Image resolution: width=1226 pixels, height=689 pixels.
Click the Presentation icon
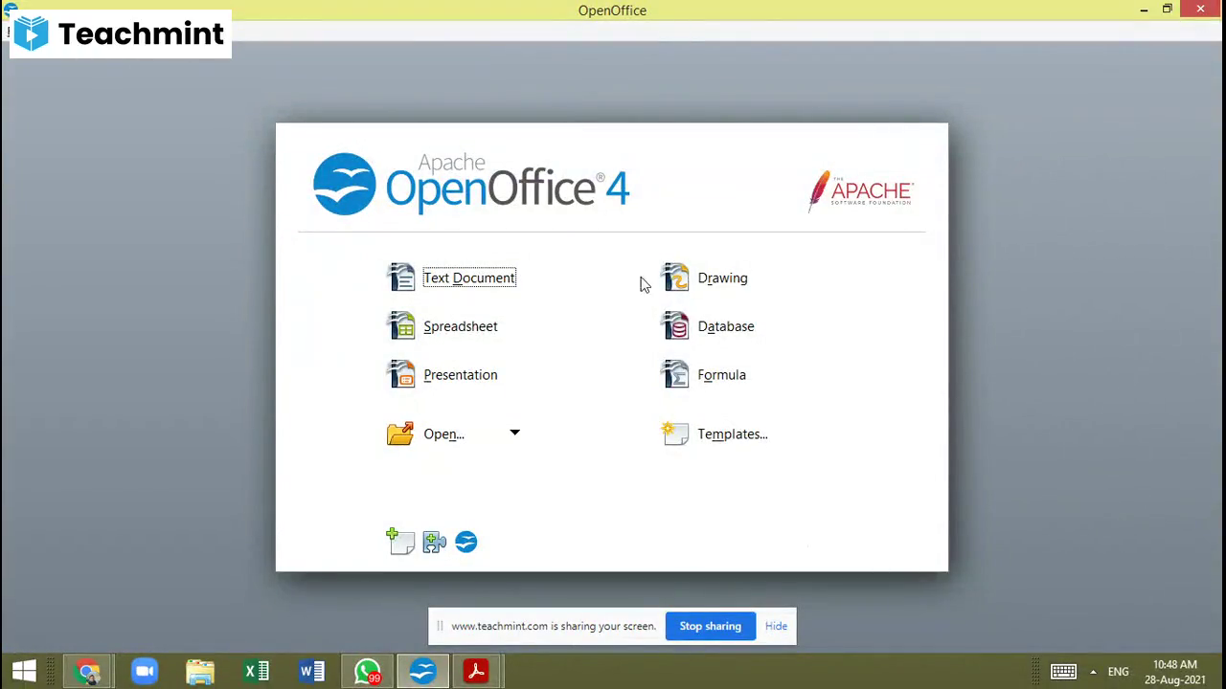[401, 374]
